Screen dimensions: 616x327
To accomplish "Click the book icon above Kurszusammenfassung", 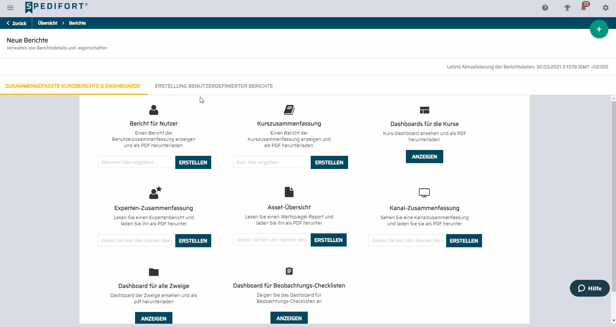I will pos(289,110).
